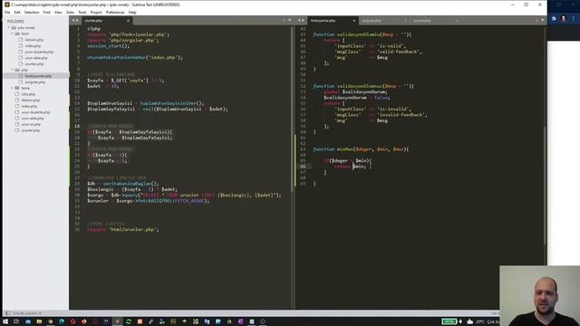This screenshot has height=326, width=580.
Task: Open the Goto menu
Action: pos(70,12)
